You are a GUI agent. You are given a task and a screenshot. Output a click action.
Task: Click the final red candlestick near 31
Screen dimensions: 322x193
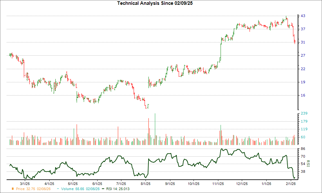pyautogui.click(x=295, y=41)
